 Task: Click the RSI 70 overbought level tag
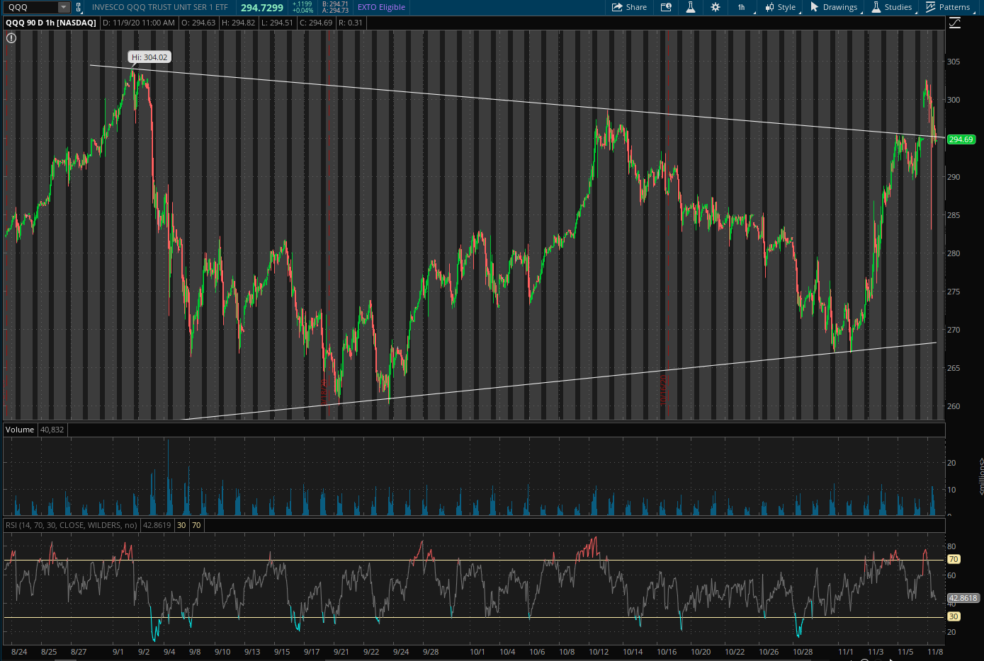954,559
